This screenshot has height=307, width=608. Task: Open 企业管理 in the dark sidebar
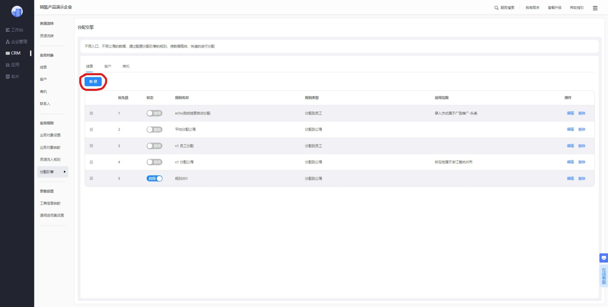coord(17,42)
